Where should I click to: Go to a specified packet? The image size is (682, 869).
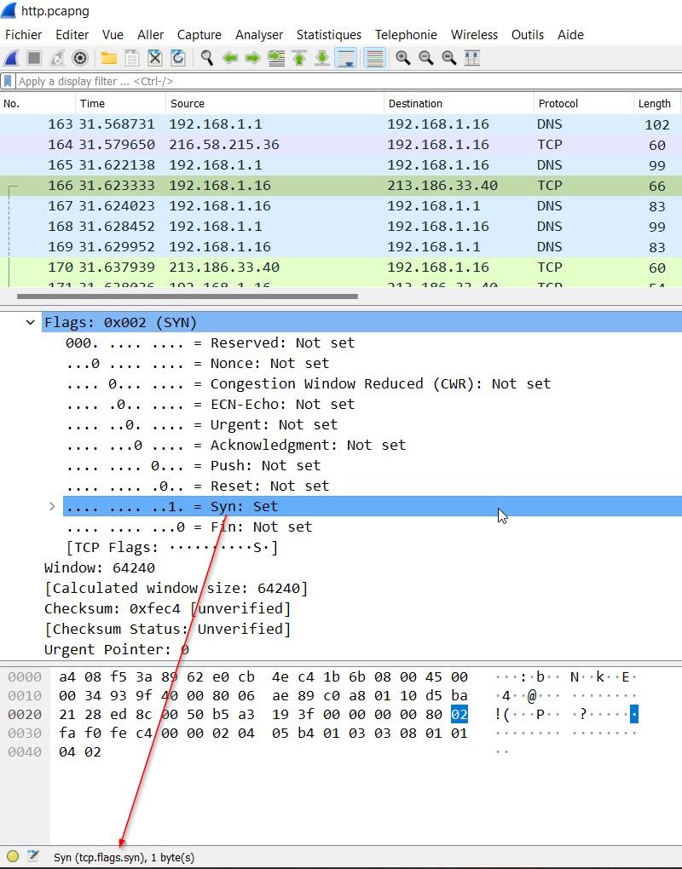276,58
